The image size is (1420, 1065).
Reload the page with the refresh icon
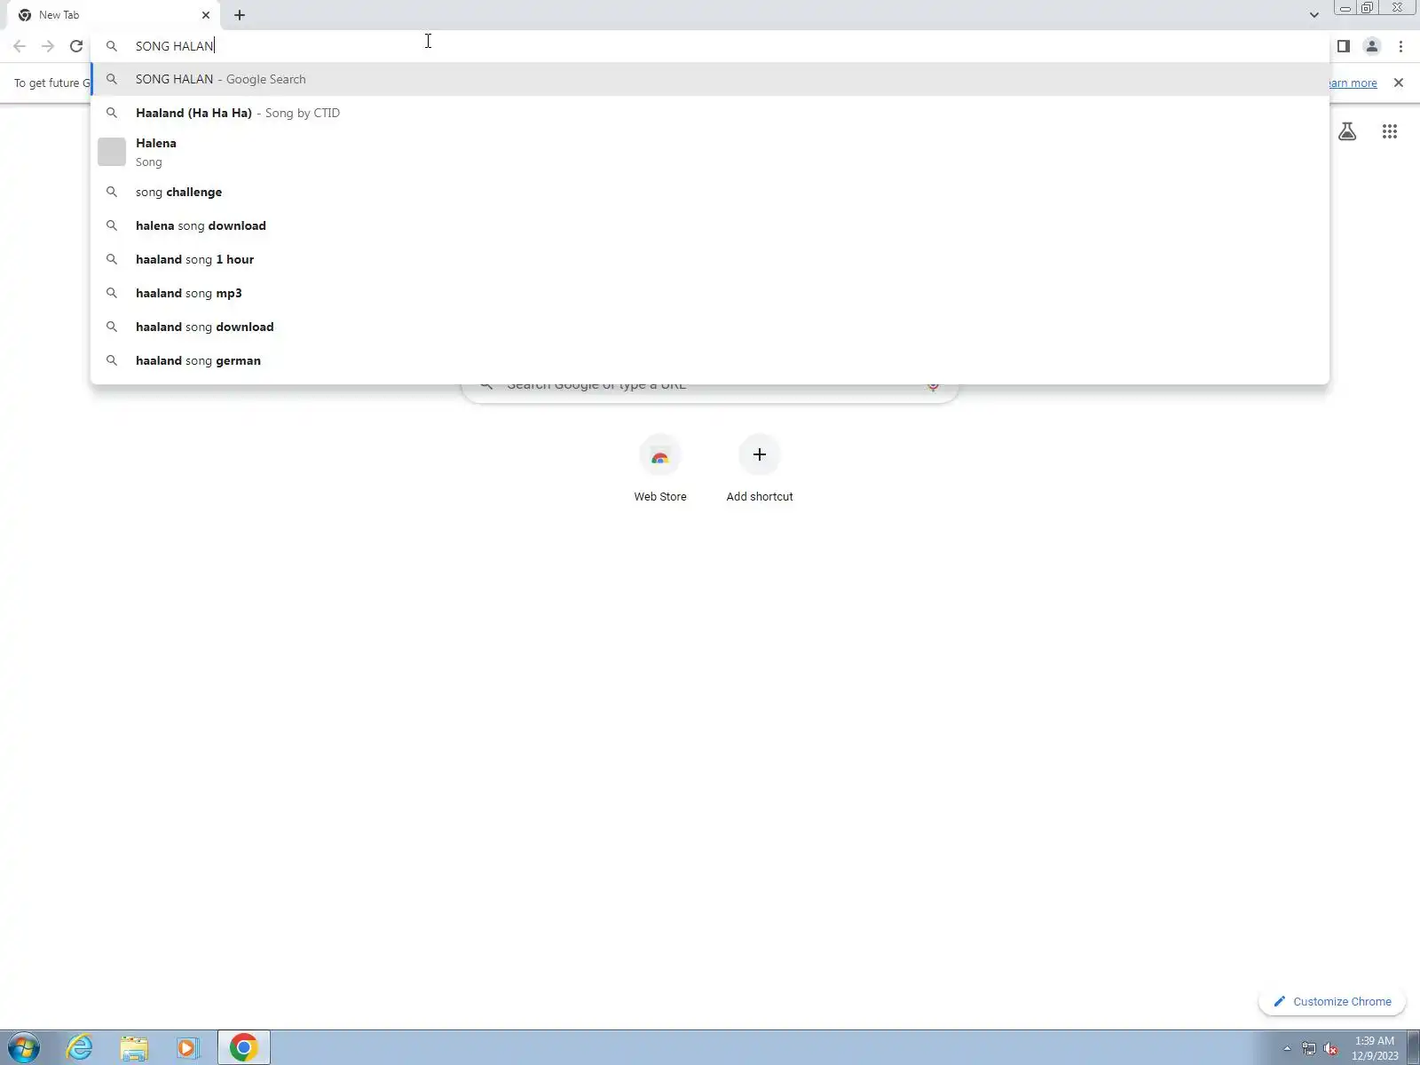76,46
